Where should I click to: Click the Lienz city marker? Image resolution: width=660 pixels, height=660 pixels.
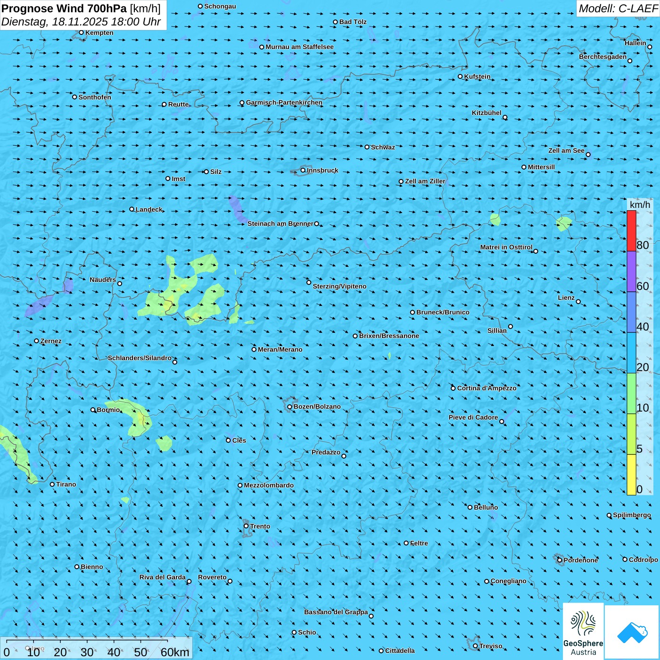tap(578, 302)
